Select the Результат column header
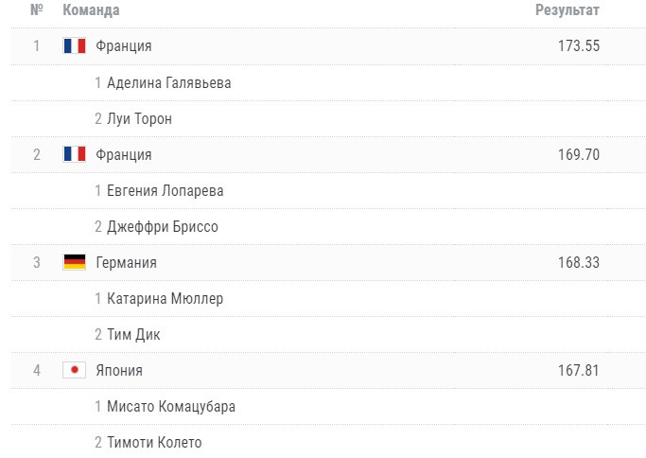This screenshot has height=458, width=646. (567, 11)
